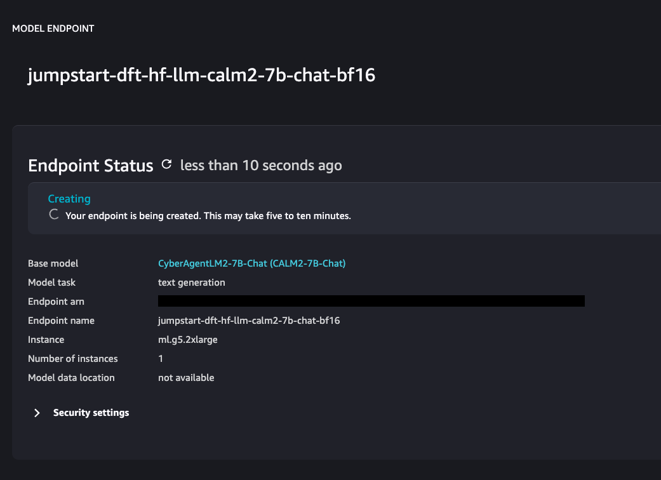Select the MODEL ENDPOINT header label

53,29
